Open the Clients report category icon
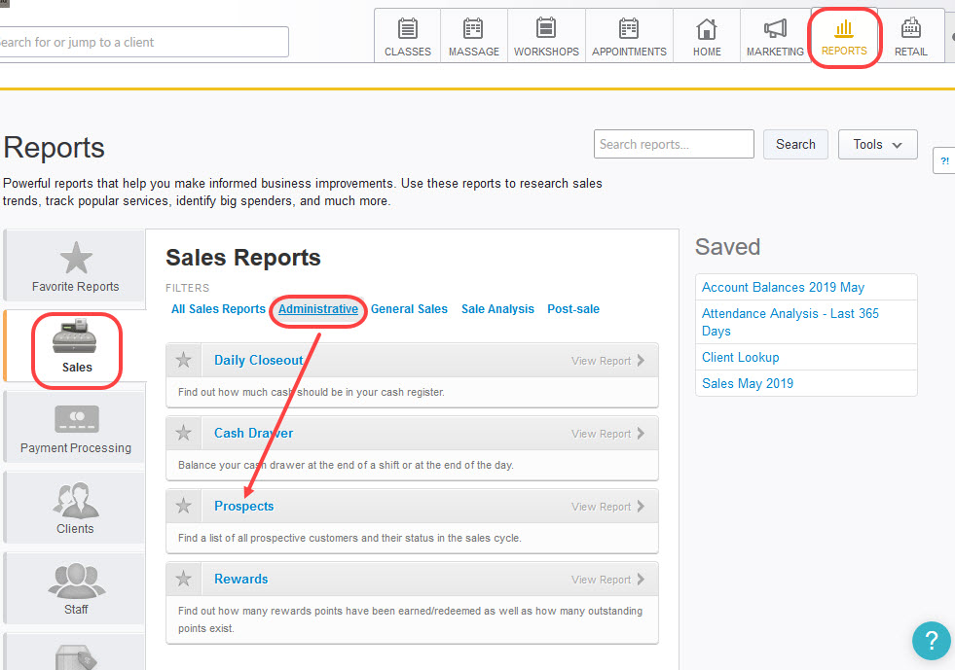955x670 pixels. [75, 500]
